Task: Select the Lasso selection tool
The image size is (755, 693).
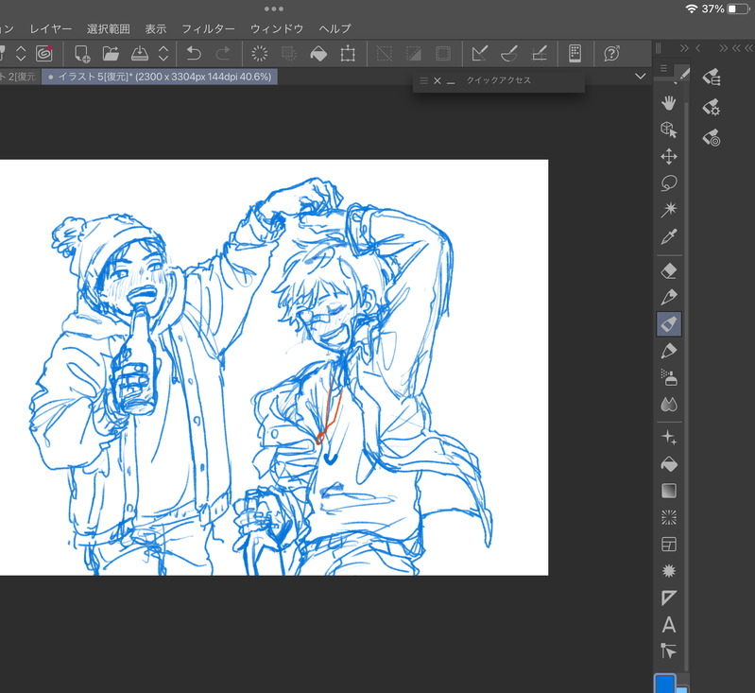Action: click(x=669, y=182)
